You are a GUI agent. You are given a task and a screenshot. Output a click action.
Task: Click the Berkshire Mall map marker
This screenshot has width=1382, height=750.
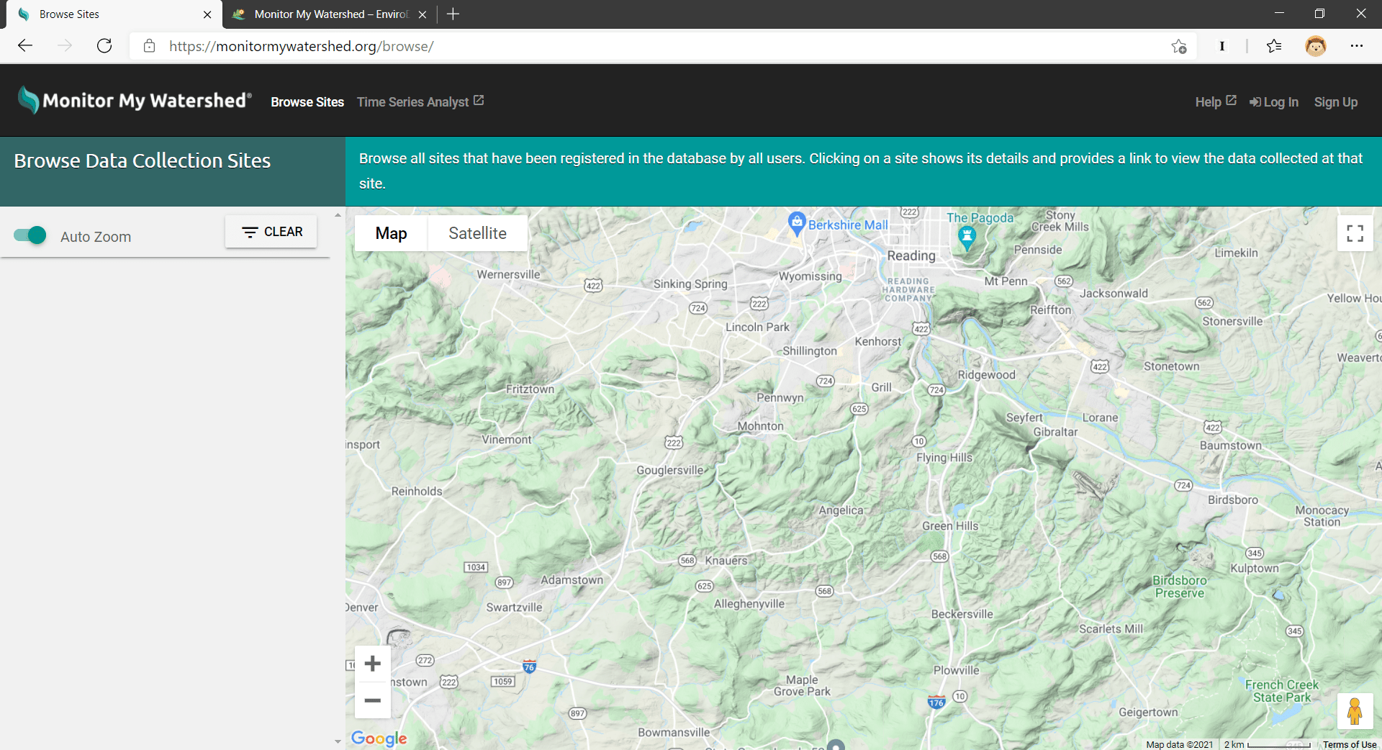(796, 222)
